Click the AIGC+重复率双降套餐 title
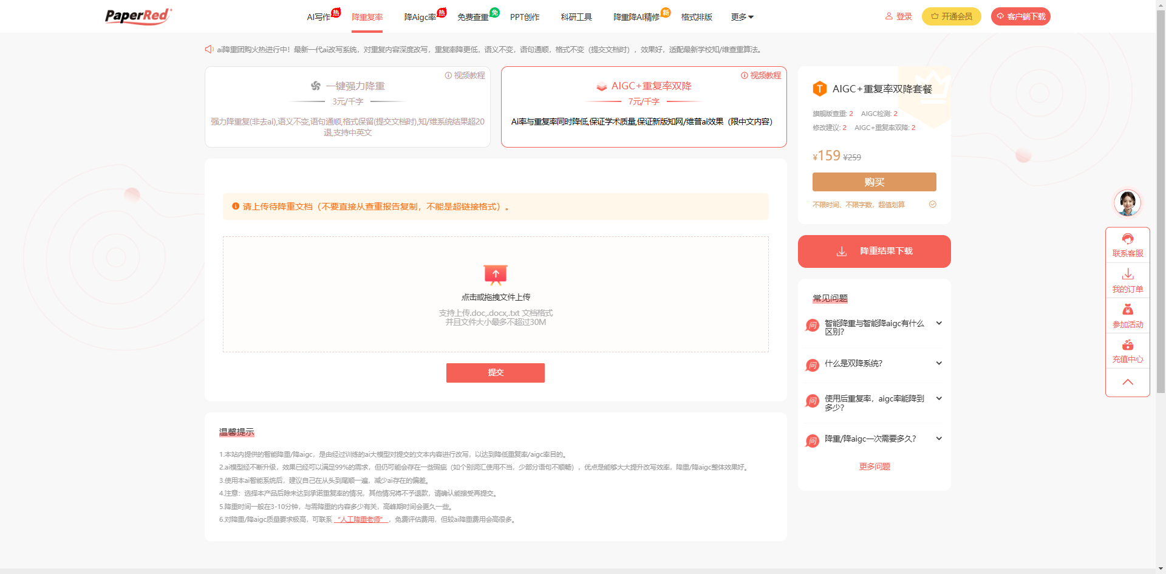Viewport: 1166px width, 574px height. click(882, 89)
